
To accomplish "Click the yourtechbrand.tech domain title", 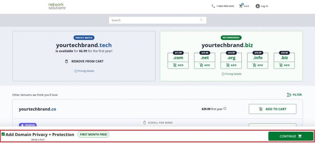I will (84, 45).
